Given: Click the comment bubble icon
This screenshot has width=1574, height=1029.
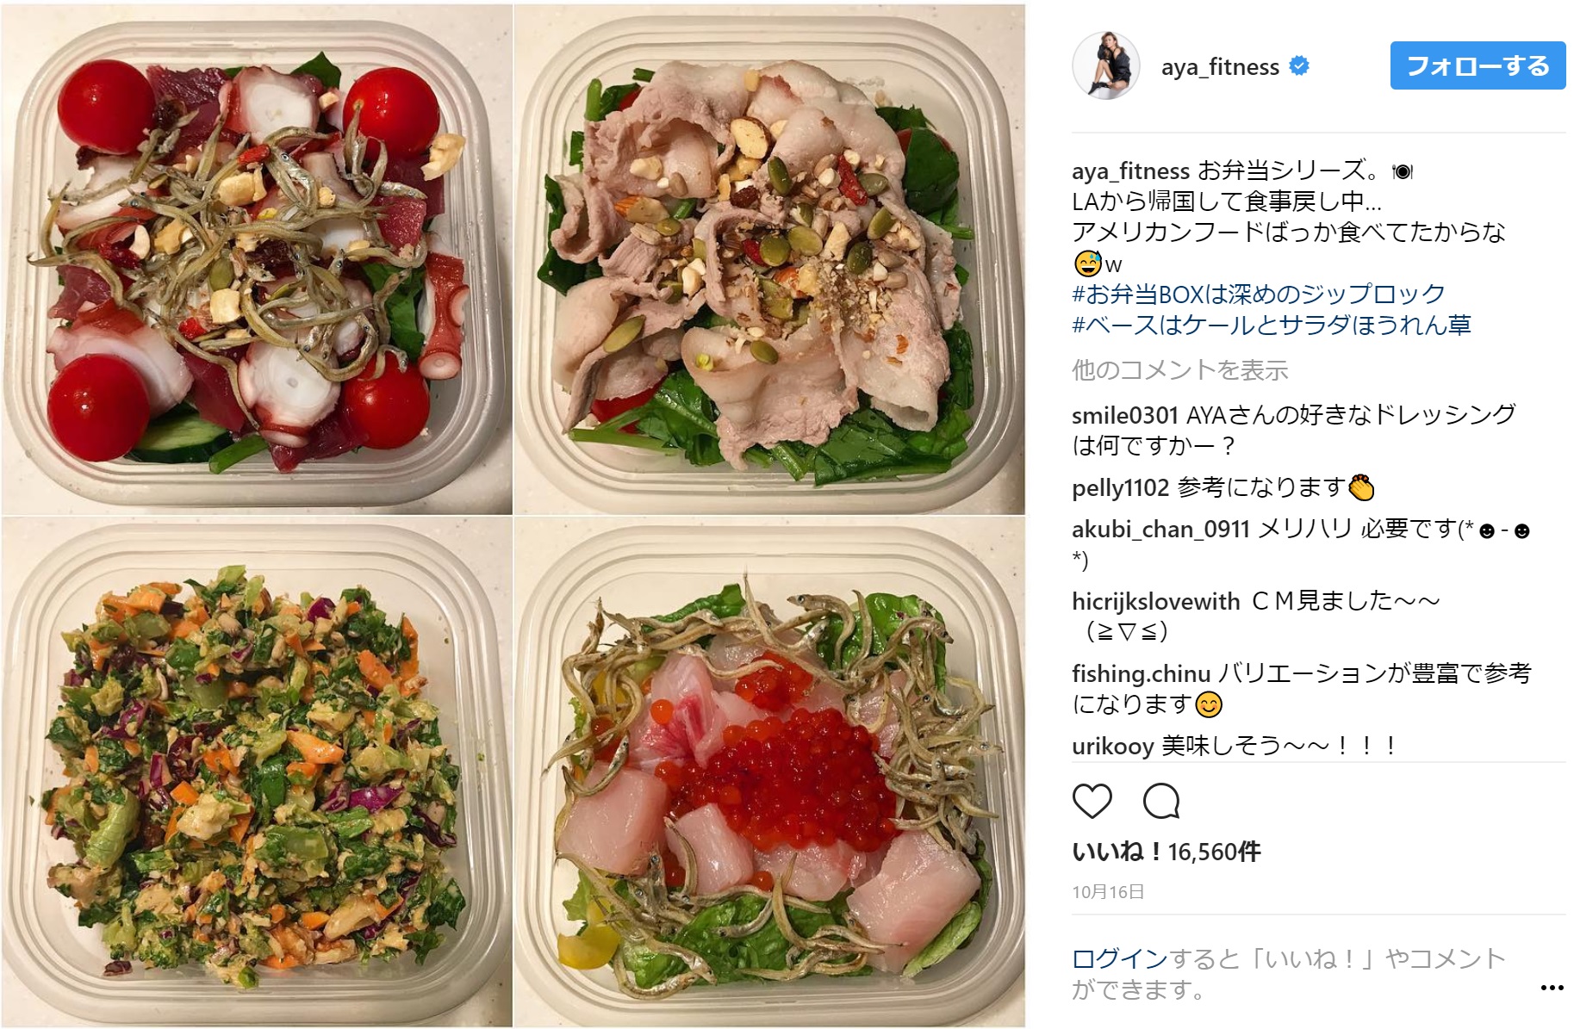Looking at the screenshot, I should [x=1160, y=801].
